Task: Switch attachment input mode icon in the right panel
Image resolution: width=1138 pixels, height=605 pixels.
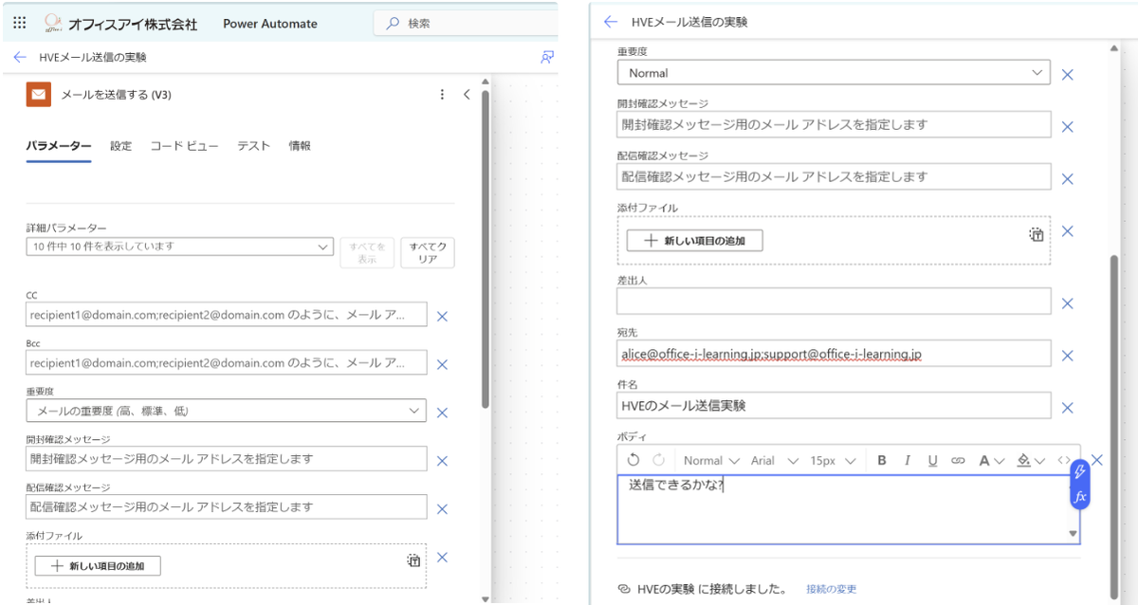Action: point(1037,234)
